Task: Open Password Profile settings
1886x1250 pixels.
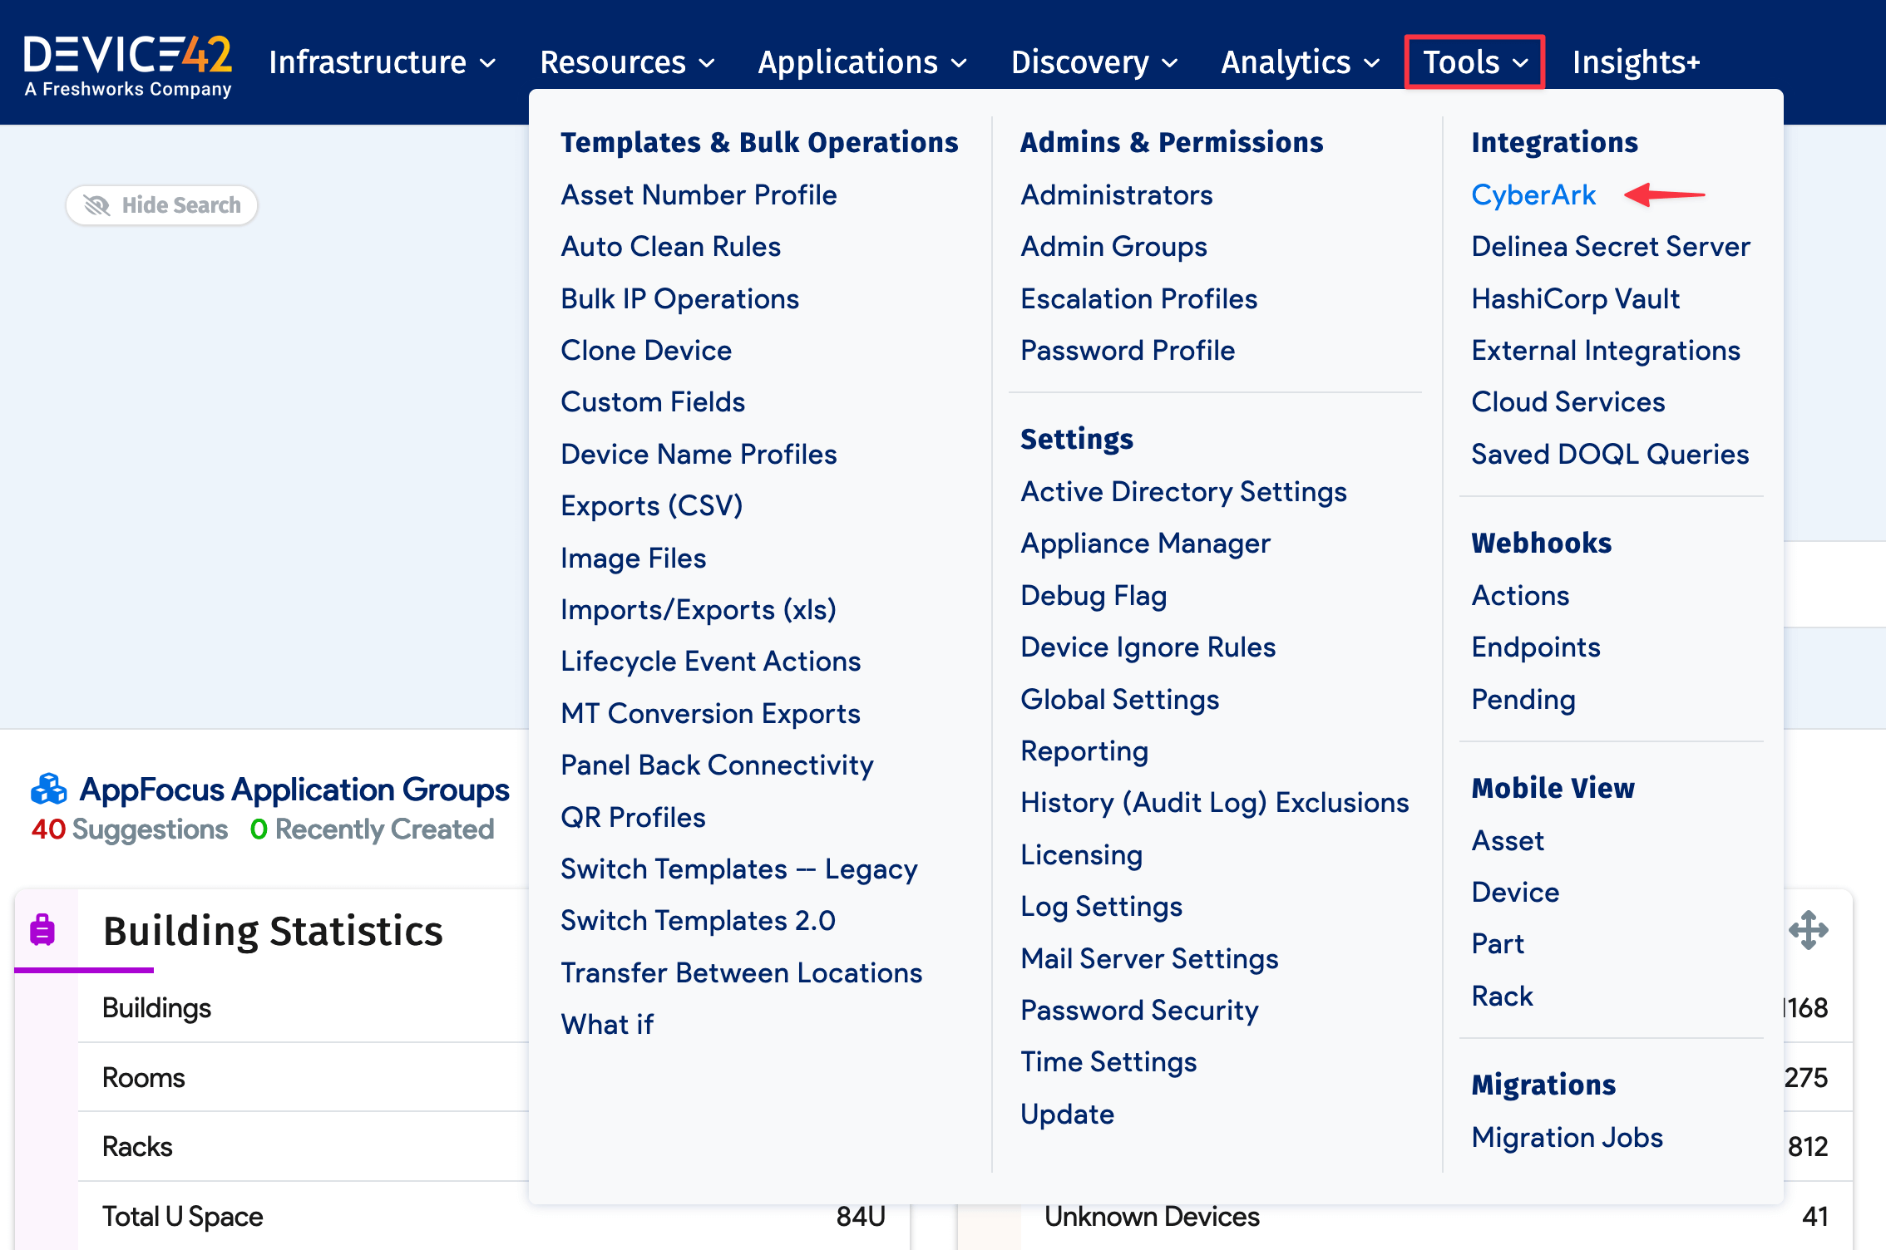Action: point(1128,350)
